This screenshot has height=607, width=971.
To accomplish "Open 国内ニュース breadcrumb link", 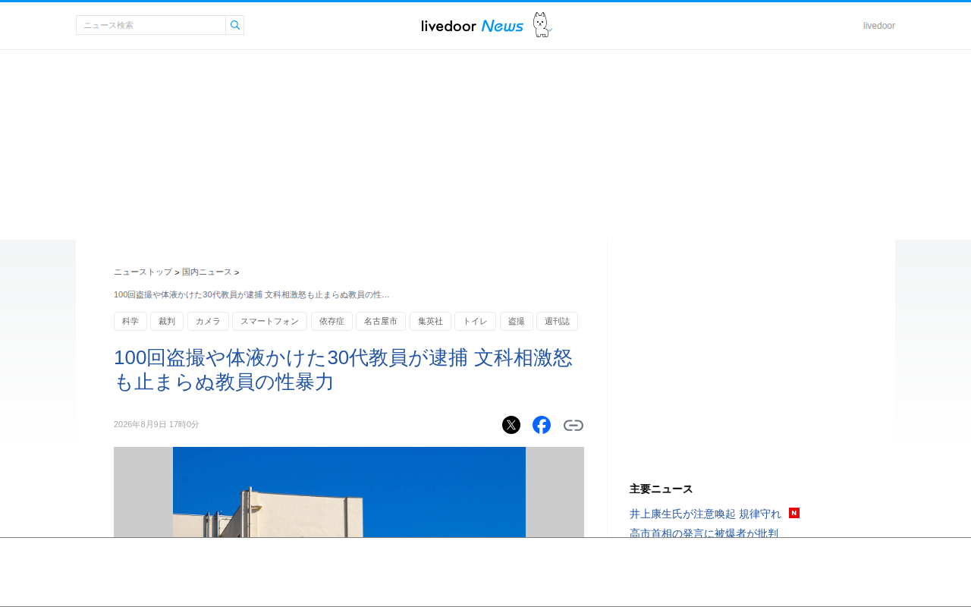I will tap(207, 272).
